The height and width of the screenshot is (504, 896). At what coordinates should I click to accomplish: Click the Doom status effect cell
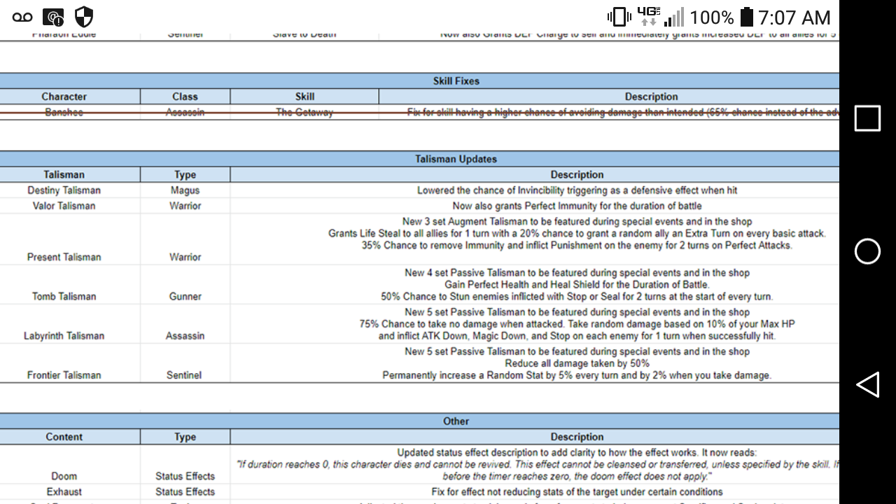(x=64, y=476)
